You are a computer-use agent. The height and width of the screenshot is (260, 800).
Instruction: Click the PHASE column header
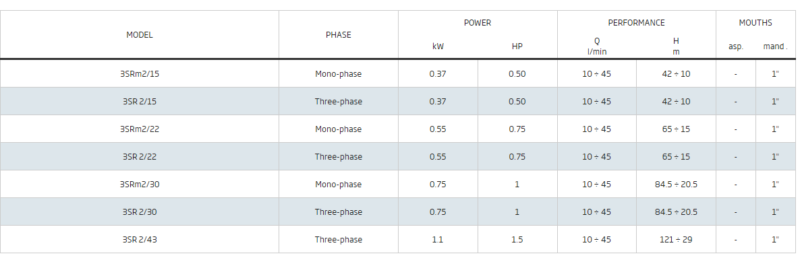[338, 34]
